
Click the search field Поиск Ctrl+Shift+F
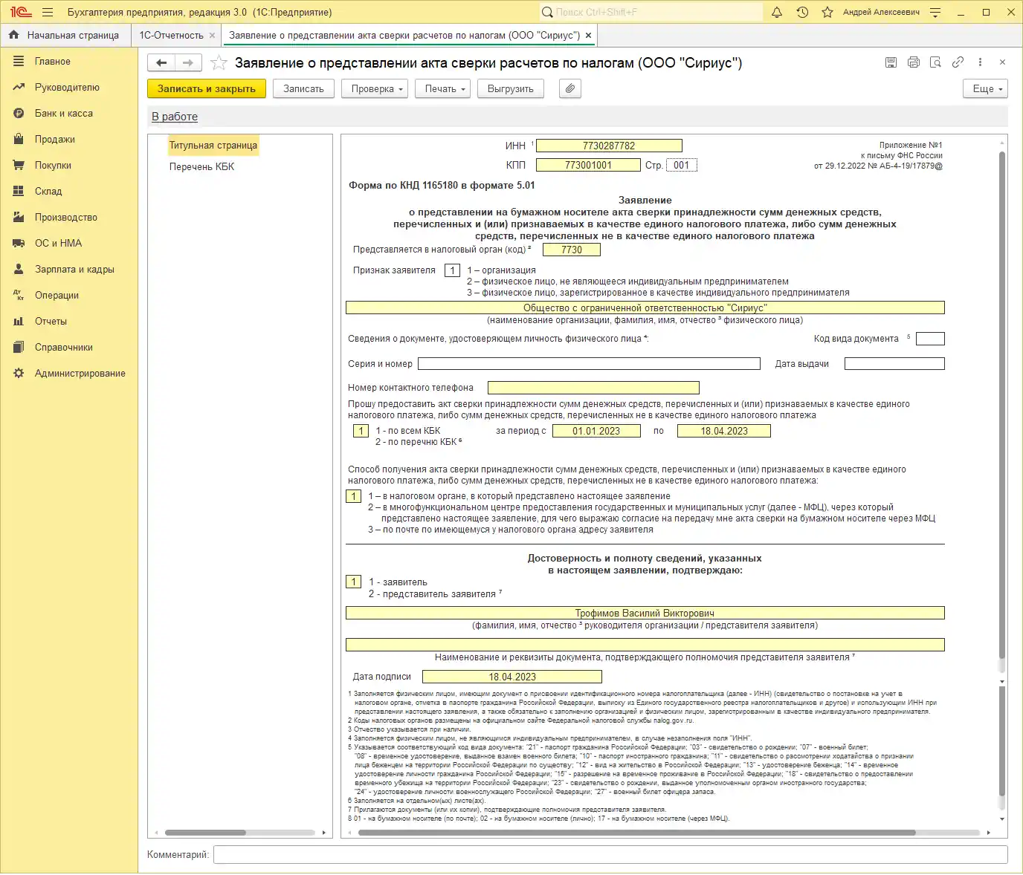651,12
